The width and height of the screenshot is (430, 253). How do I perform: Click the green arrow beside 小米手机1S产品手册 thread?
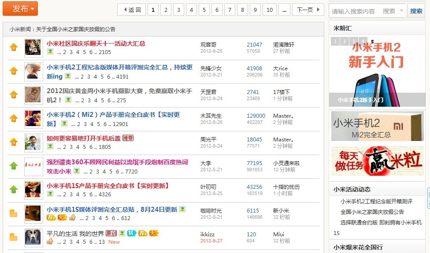pos(14,190)
